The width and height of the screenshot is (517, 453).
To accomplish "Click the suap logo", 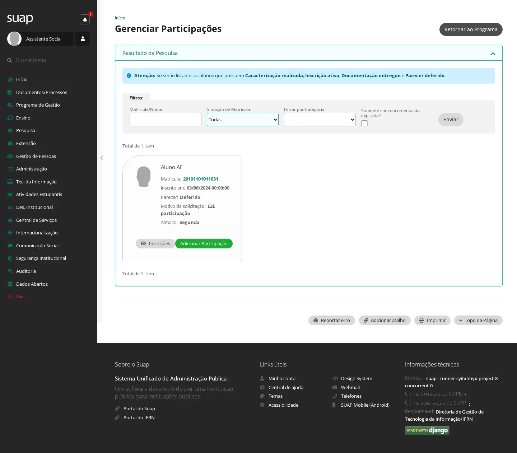I will coord(20,18).
